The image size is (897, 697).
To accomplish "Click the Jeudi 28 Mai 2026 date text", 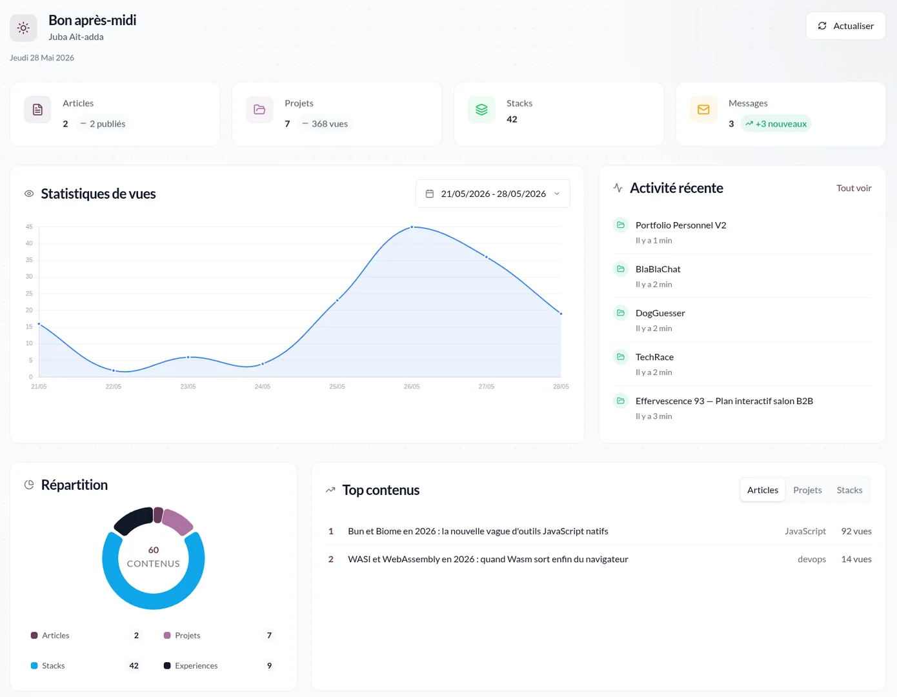I will (x=42, y=57).
